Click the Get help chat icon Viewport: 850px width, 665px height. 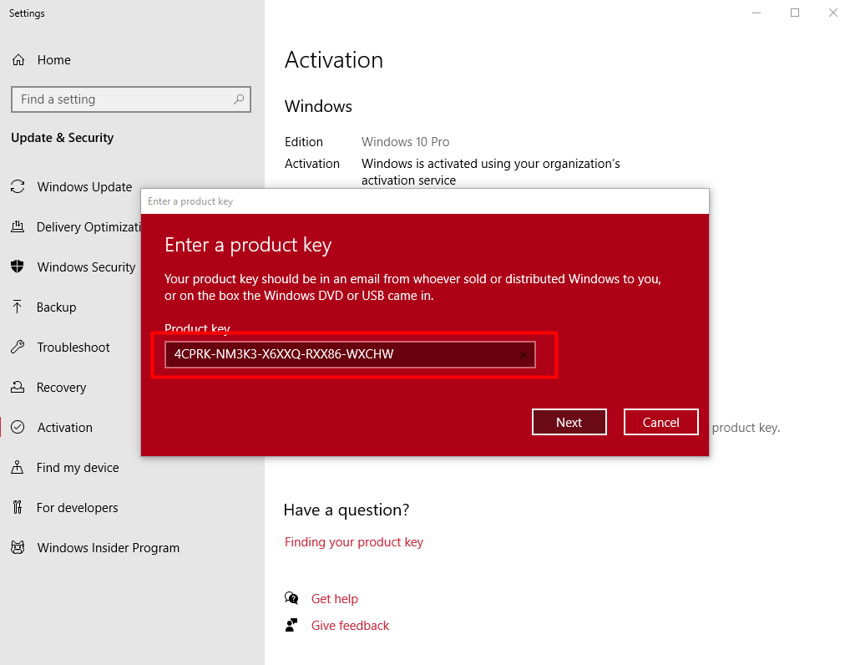[291, 598]
